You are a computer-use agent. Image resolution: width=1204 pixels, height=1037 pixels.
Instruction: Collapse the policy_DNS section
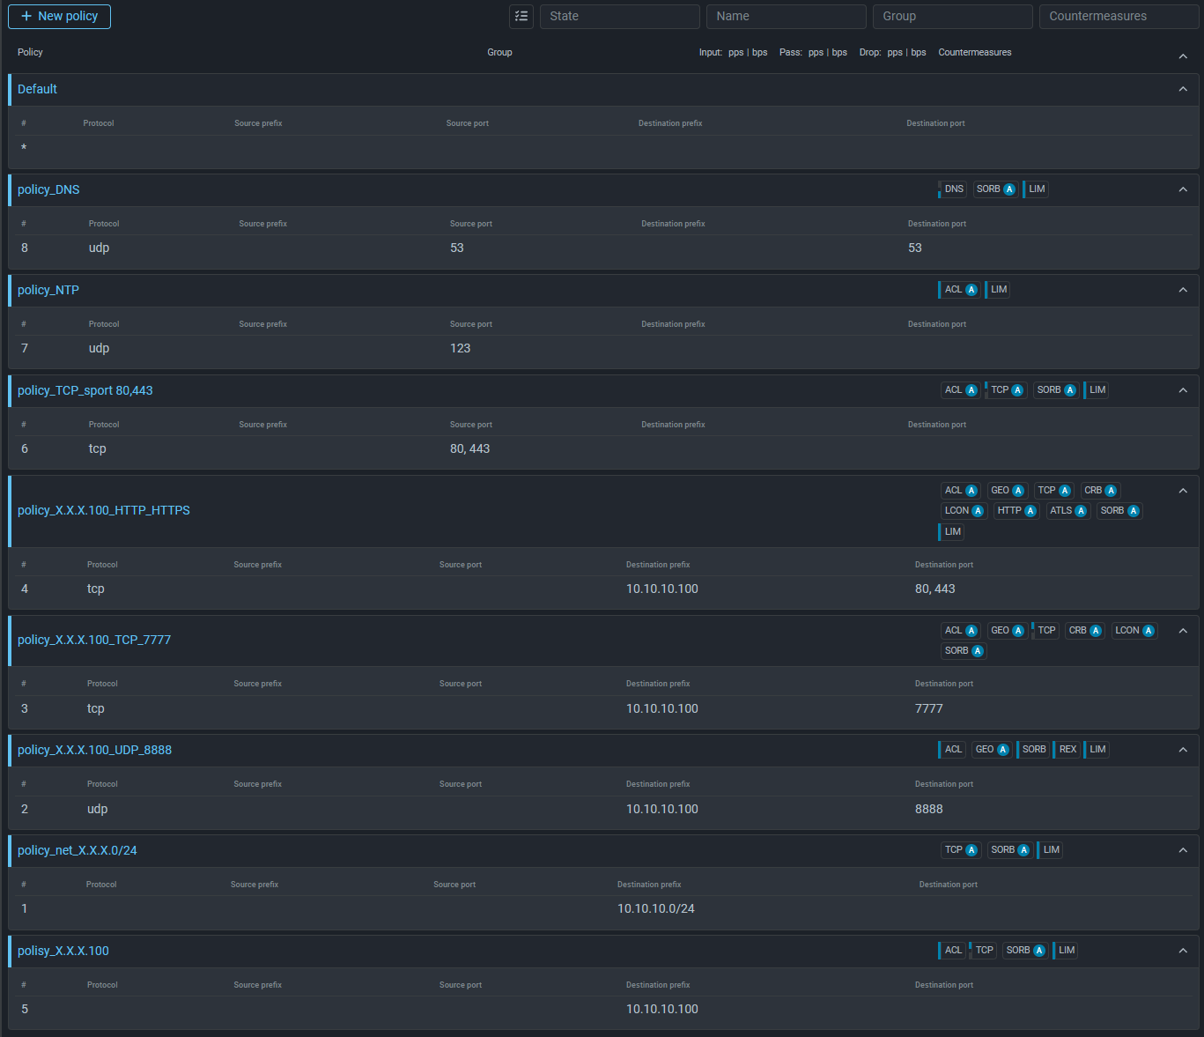[x=1183, y=189]
